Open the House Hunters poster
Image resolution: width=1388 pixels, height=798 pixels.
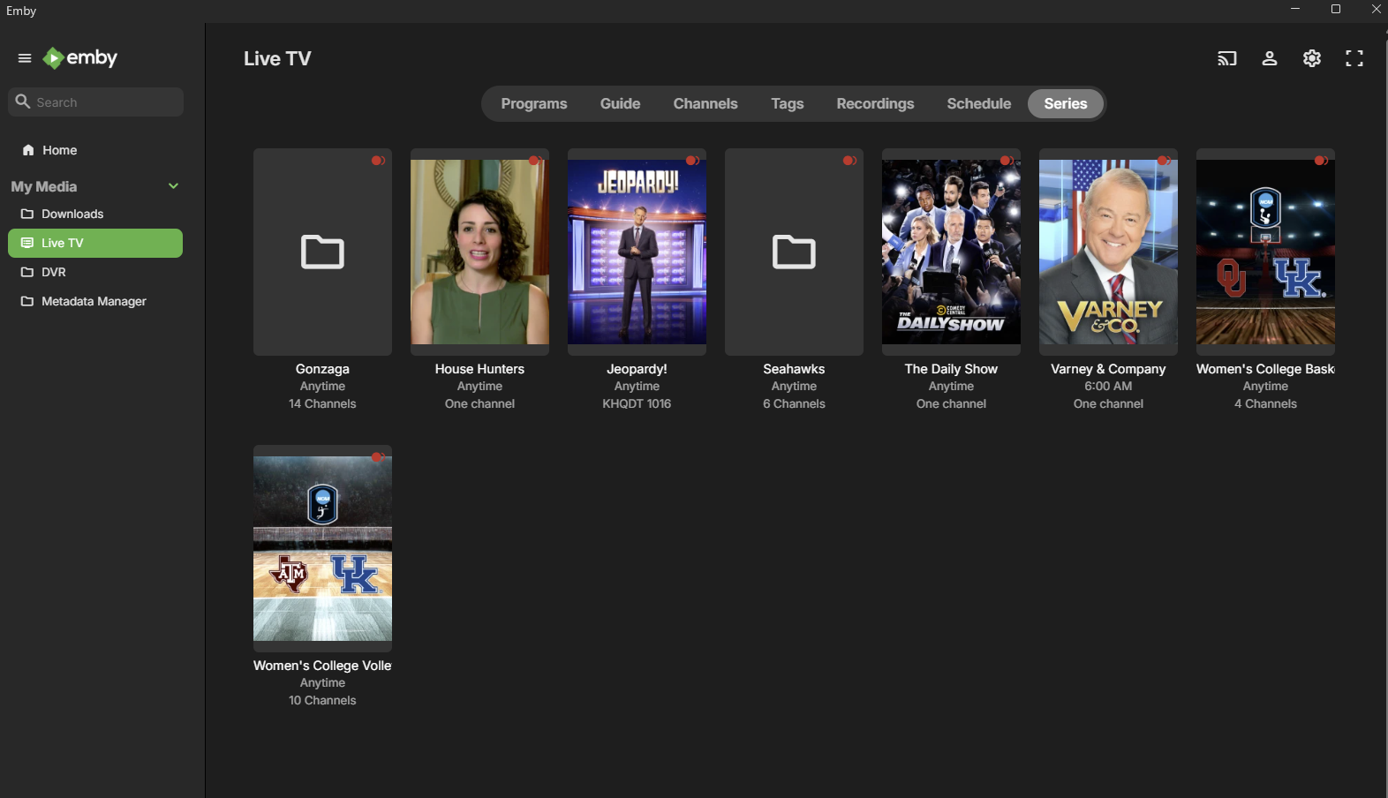pos(479,252)
